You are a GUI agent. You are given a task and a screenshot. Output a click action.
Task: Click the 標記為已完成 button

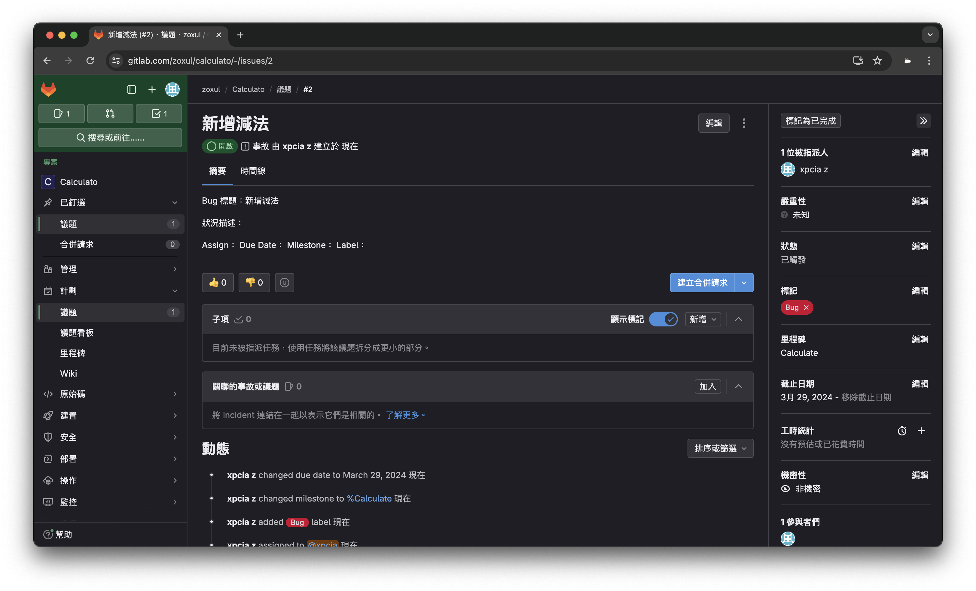point(810,121)
